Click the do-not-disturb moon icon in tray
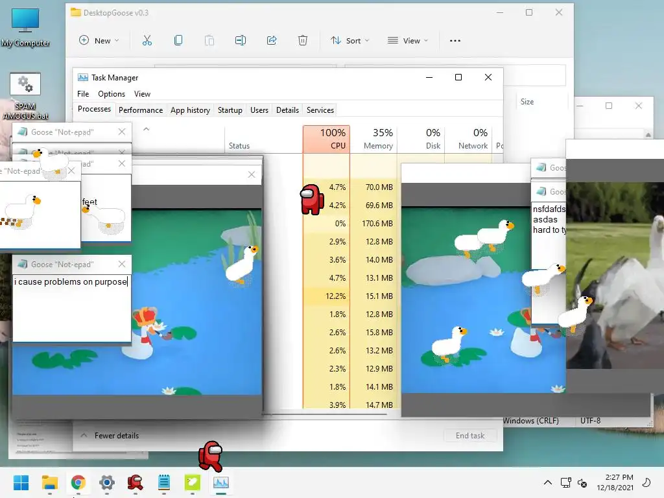Image resolution: width=664 pixels, height=498 pixels. pos(646,482)
